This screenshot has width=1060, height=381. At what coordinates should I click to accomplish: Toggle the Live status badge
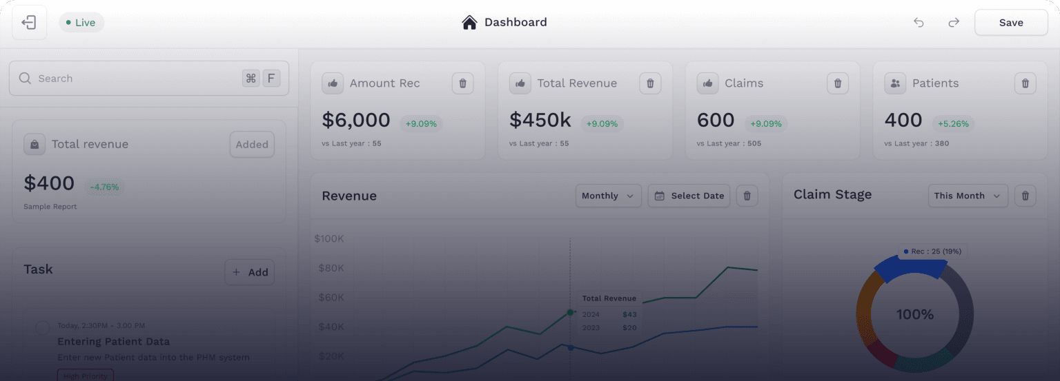[81, 23]
